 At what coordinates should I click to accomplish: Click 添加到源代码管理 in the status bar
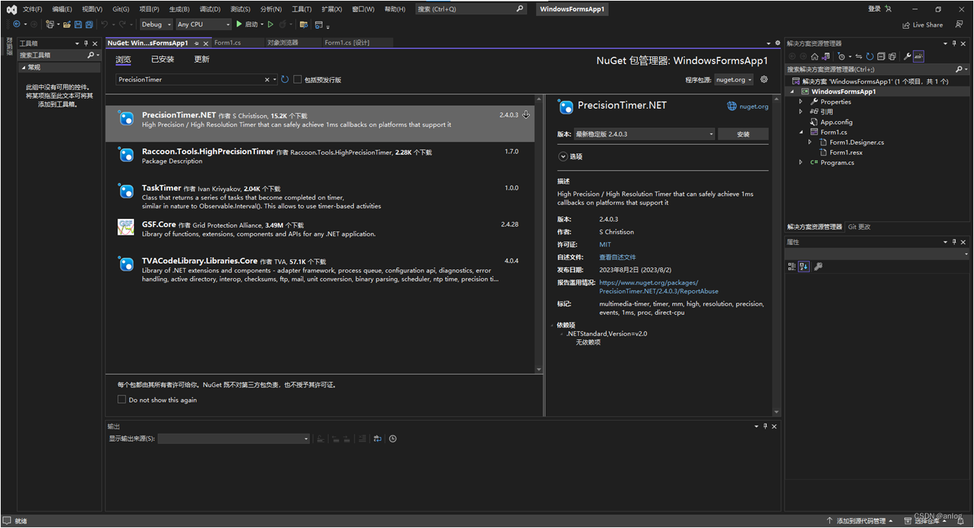click(x=859, y=521)
